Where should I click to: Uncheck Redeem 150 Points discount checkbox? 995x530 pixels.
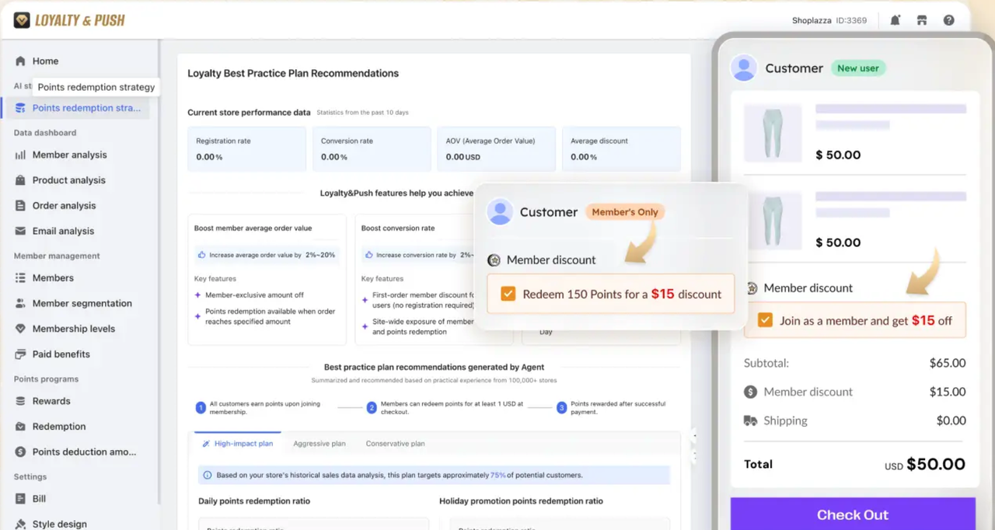[508, 294]
